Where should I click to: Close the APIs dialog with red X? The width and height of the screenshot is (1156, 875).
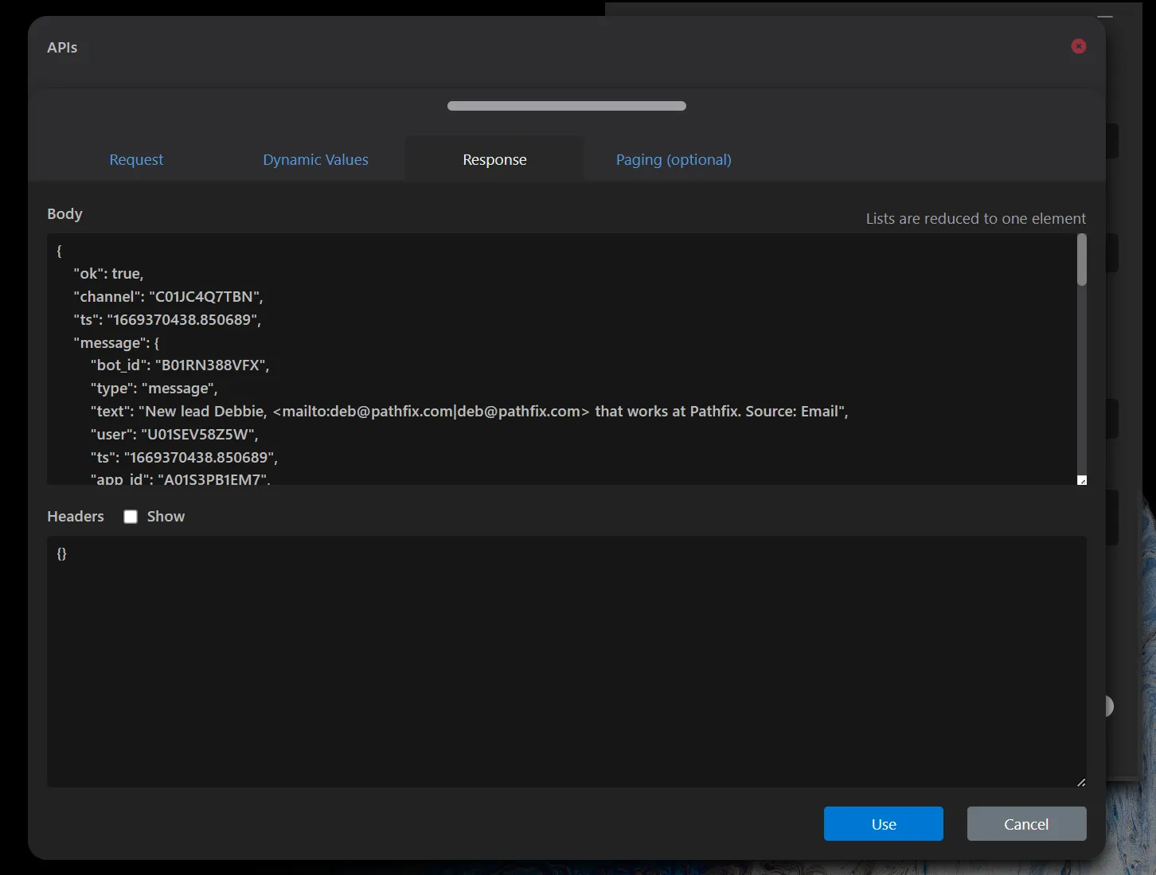[x=1079, y=46]
